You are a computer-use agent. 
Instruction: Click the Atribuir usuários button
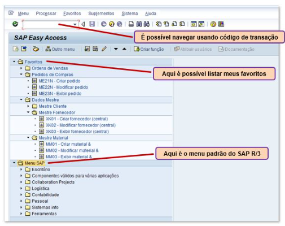(x=193, y=49)
